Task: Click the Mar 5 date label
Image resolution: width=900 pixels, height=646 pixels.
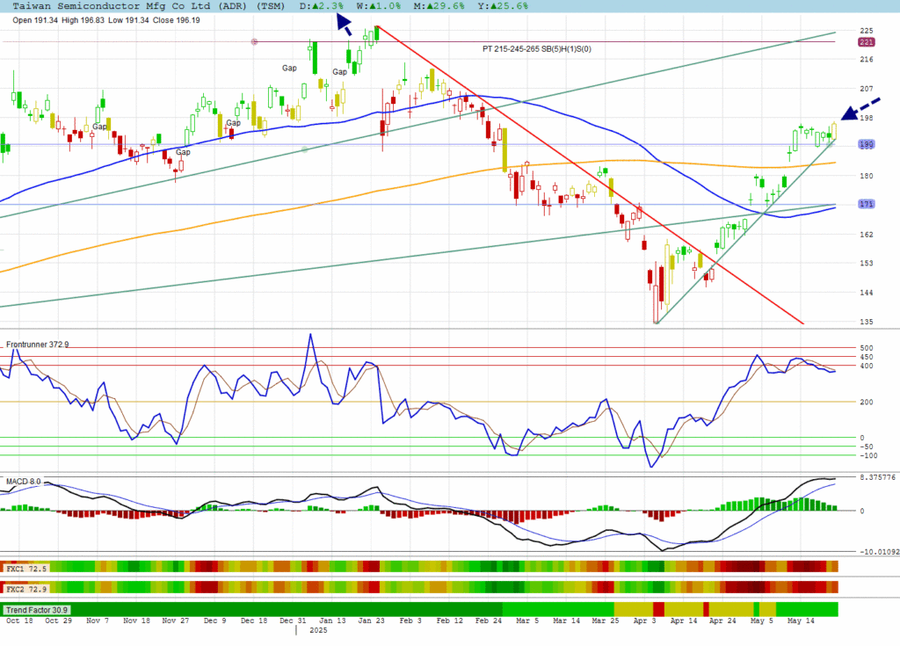Action: [527, 621]
